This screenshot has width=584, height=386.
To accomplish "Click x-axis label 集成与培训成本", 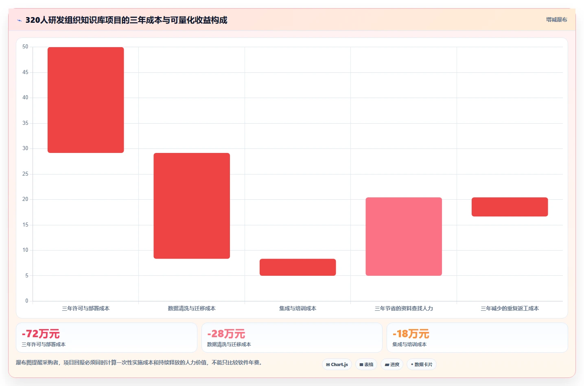I will (298, 308).
